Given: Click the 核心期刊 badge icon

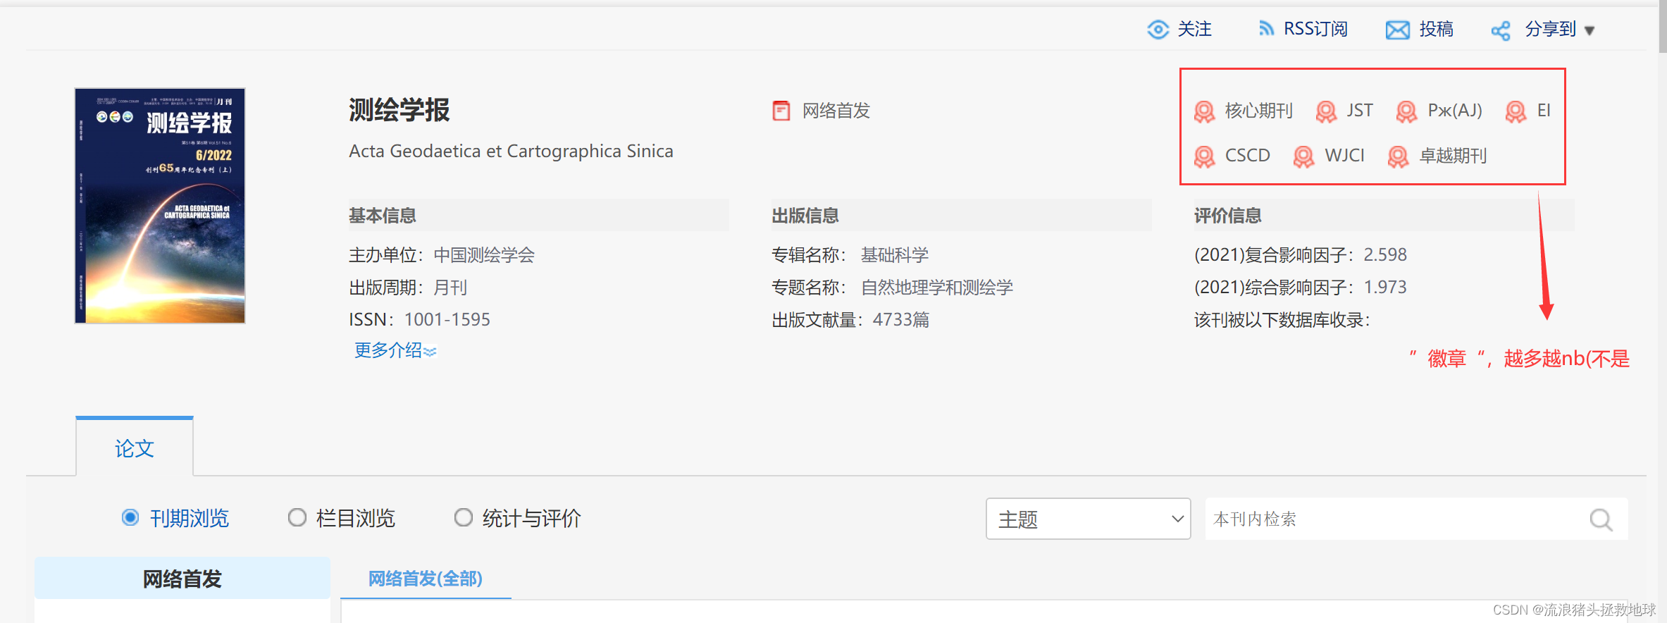Looking at the screenshot, I should [x=1205, y=111].
